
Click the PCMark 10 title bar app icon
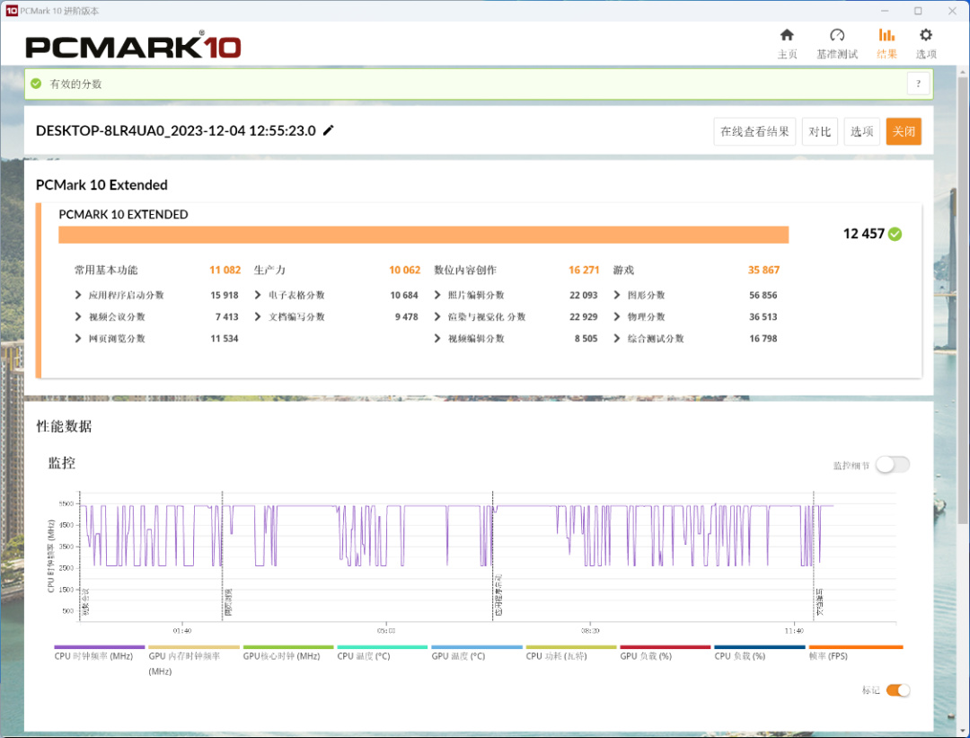[12, 11]
